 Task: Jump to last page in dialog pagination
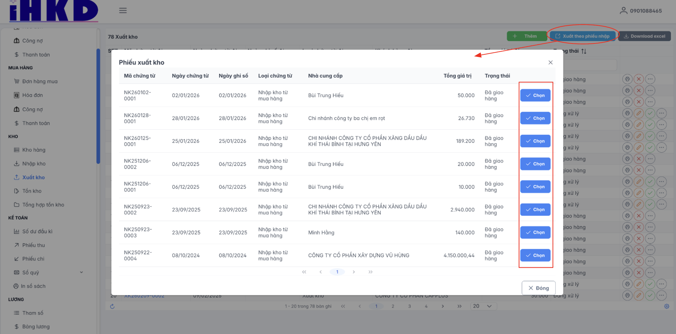click(x=370, y=272)
